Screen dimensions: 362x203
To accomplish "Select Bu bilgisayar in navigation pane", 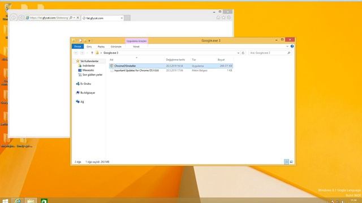I will (x=88, y=92).
